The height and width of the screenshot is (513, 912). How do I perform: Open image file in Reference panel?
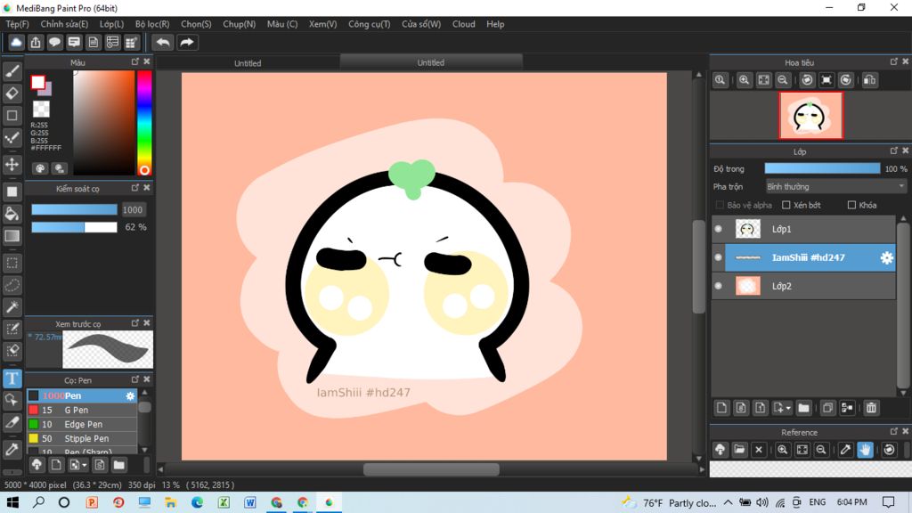point(739,450)
